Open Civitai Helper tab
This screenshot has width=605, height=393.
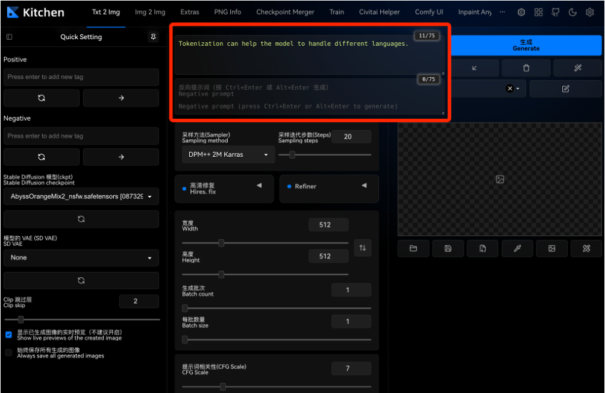click(379, 12)
